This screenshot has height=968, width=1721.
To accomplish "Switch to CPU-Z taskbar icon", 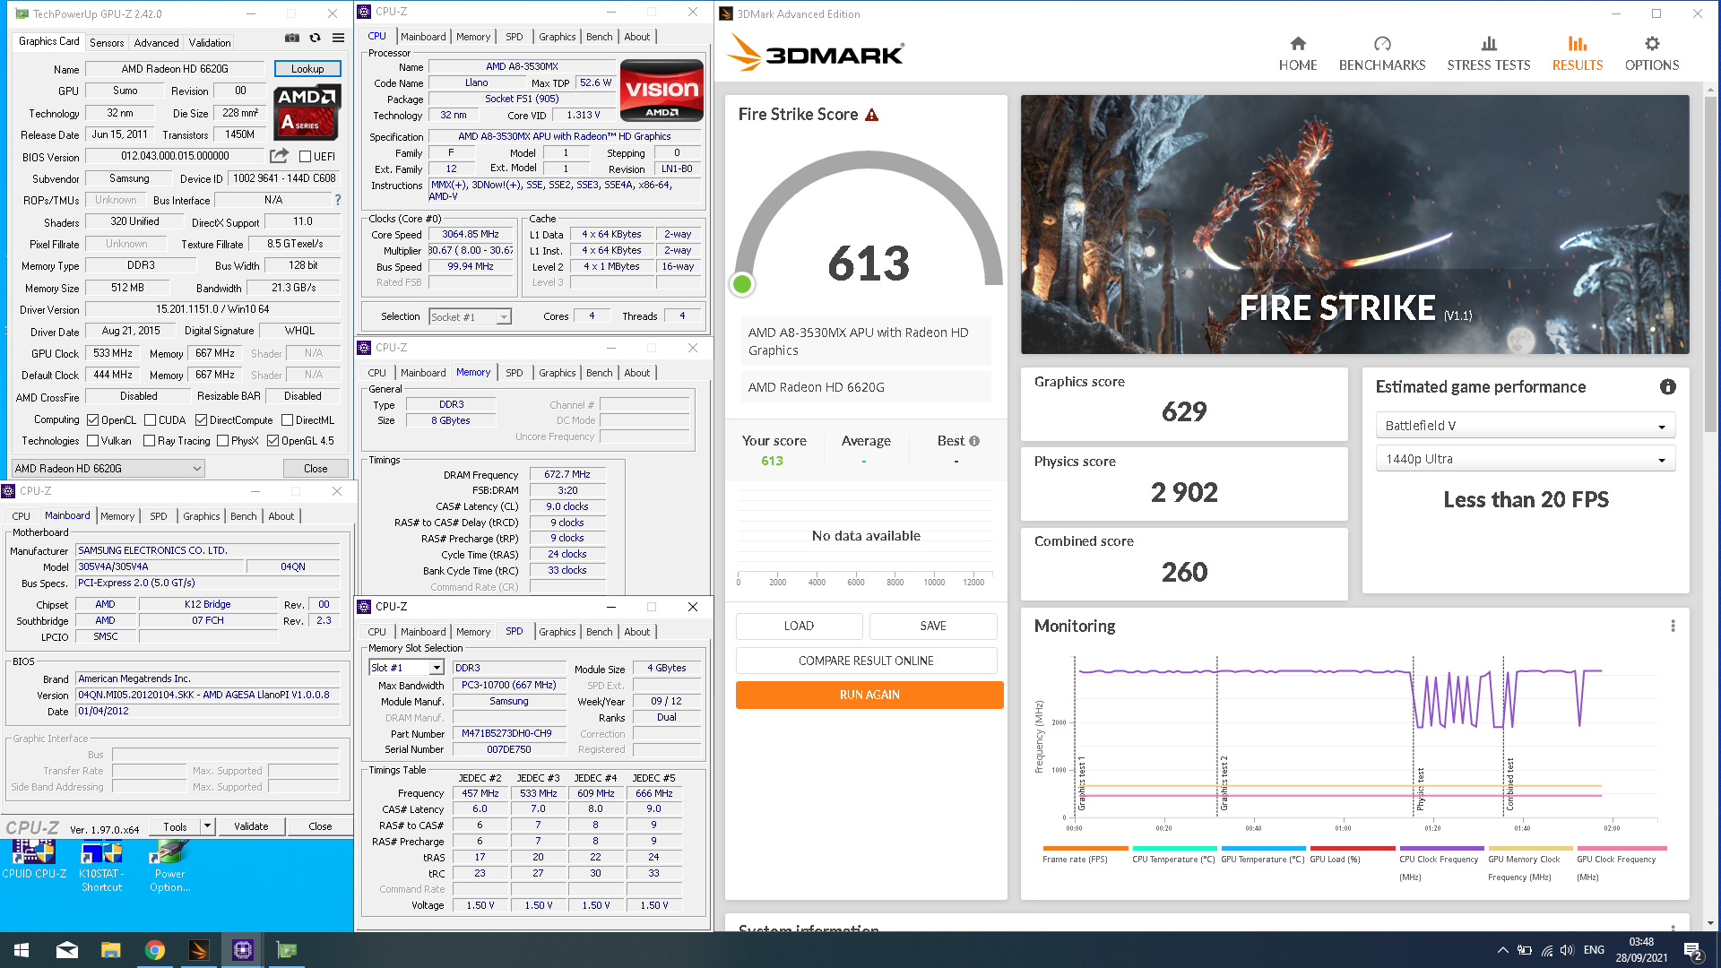I will (x=242, y=950).
